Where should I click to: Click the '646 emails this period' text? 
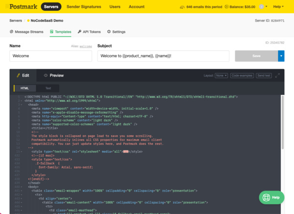204,7
